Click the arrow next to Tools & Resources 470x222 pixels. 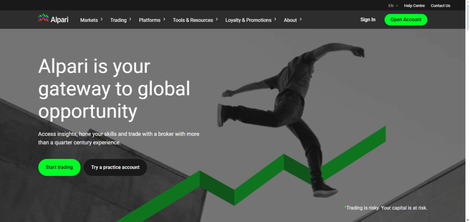[x=217, y=19]
